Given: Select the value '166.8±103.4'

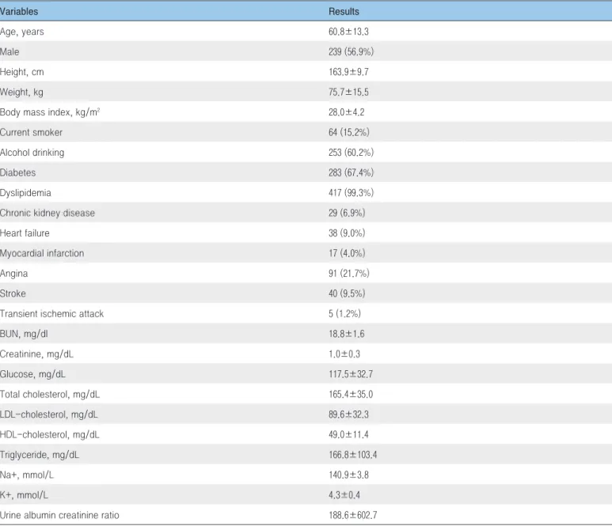Looking at the screenshot, I should [x=352, y=455].
